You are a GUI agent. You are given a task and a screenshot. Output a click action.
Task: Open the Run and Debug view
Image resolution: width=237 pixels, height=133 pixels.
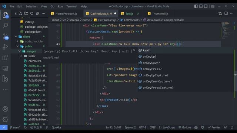5,47
